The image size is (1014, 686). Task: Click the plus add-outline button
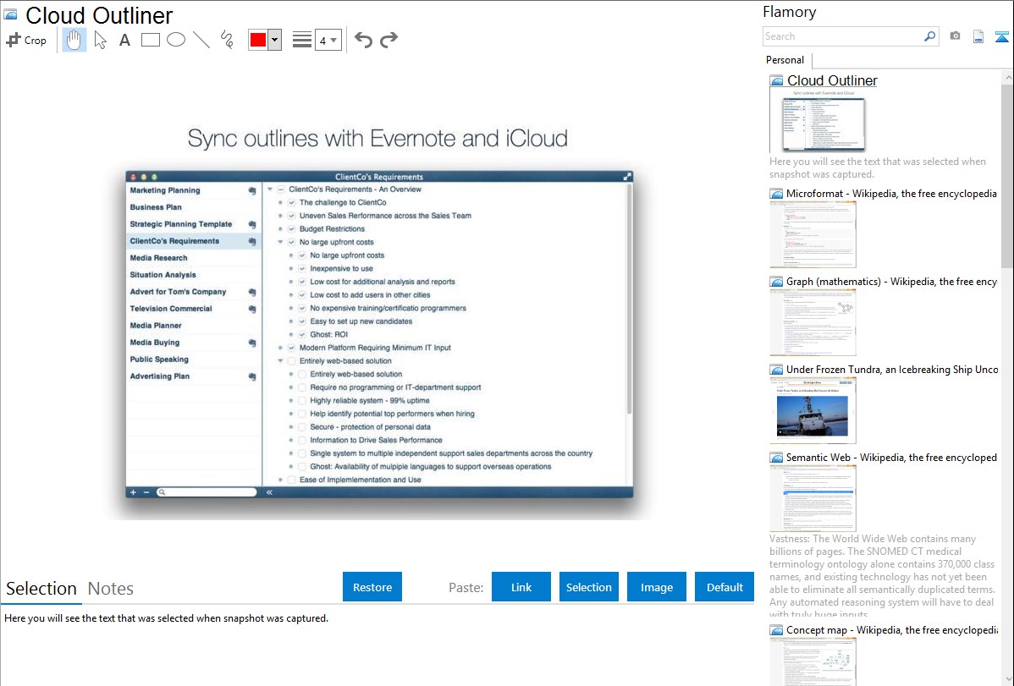click(x=133, y=492)
